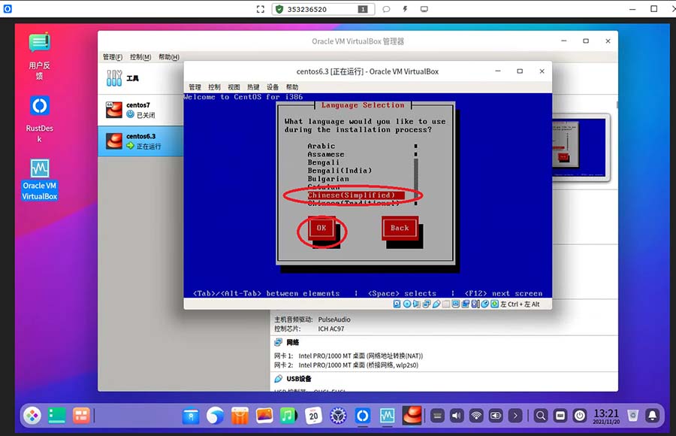The width and height of the screenshot is (676, 436).
Task: Open the 用户反馈 desktop icon
Action: pyautogui.click(x=39, y=56)
